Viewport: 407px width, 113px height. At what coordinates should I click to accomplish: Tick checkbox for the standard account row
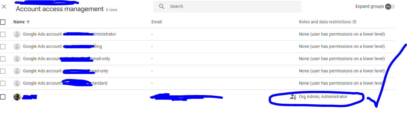pyautogui.click(x=3, y=83)
